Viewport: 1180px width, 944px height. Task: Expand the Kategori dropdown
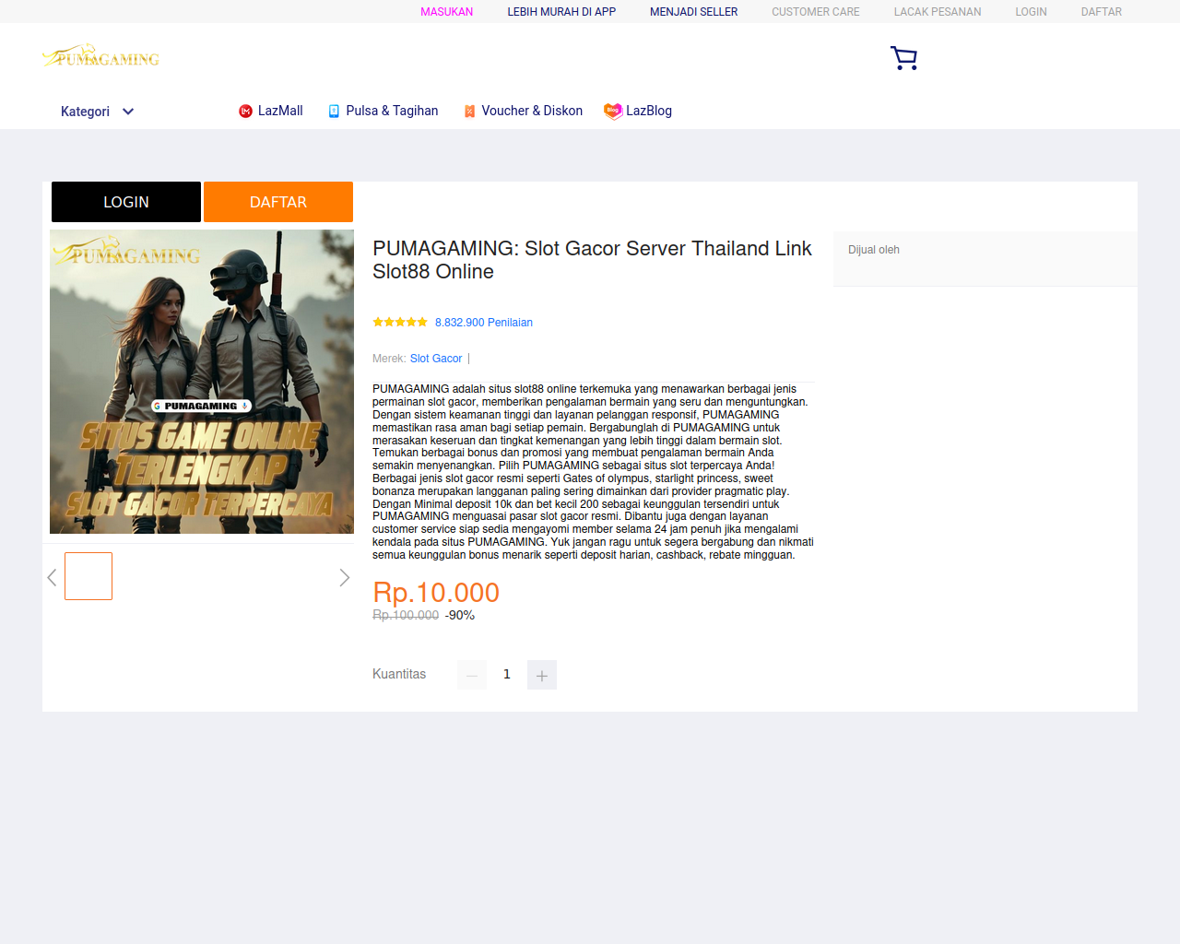(98, 112)
